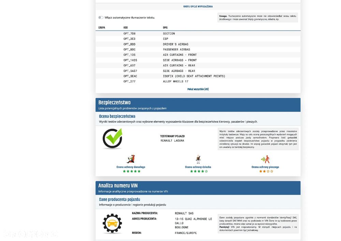Select code 'OPT_BDC' cell

coord(129,49)
